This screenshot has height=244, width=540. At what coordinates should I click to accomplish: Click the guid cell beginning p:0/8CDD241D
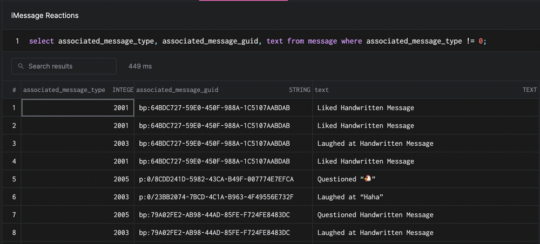(x=216, y=179)
